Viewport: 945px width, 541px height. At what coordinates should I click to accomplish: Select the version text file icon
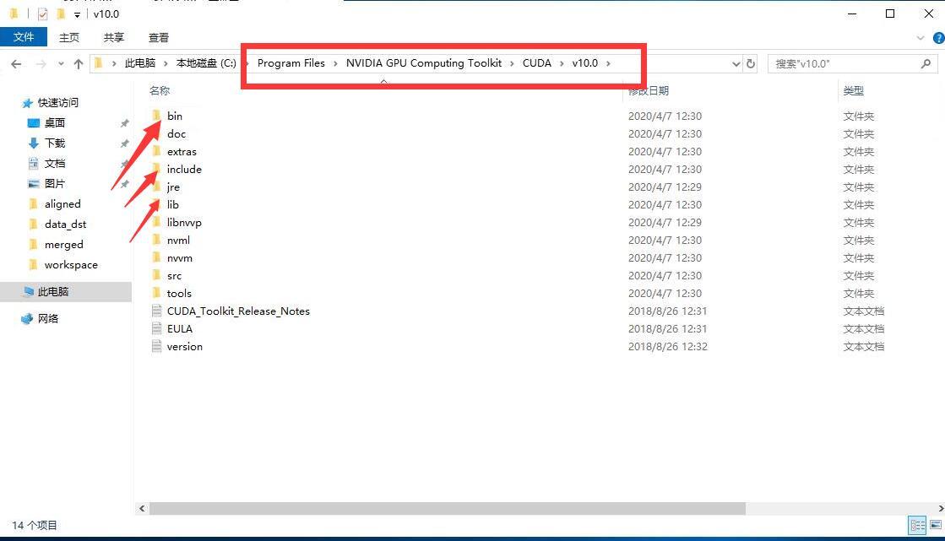point(157,346)
